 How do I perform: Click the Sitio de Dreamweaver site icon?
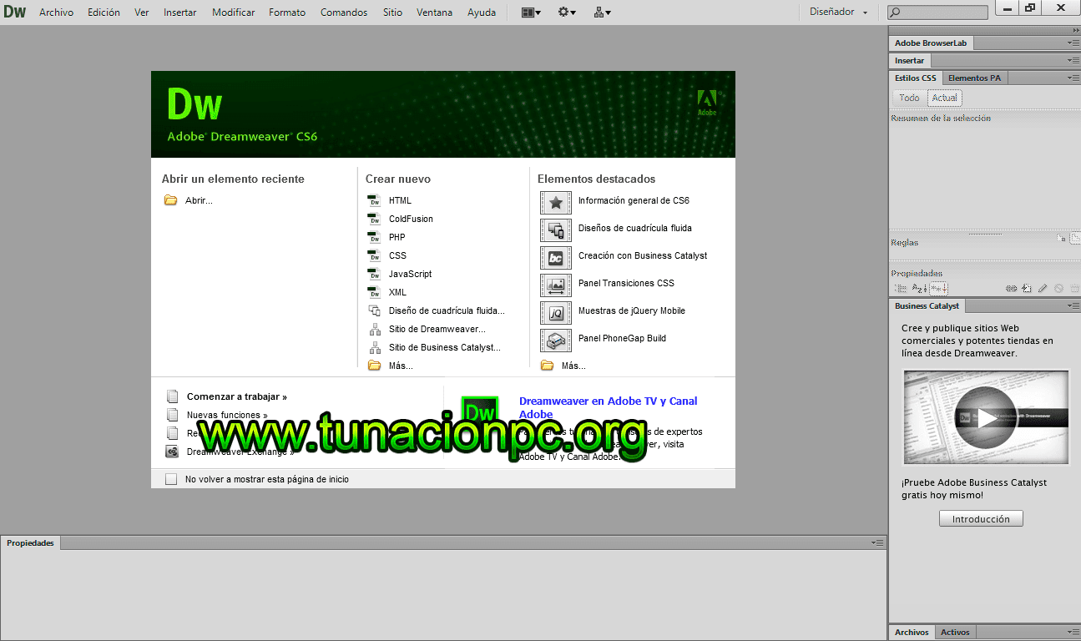click(374, 329)
